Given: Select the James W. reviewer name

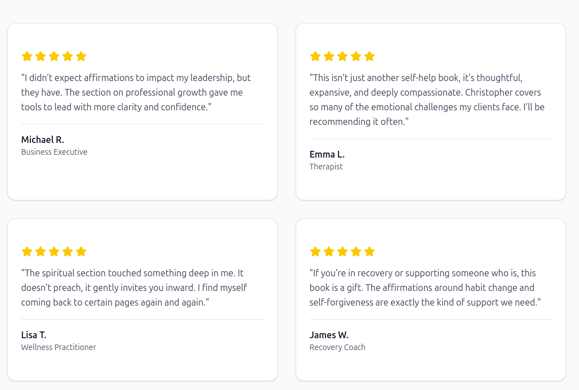Looking at the screenshot, I should (328, 335).
